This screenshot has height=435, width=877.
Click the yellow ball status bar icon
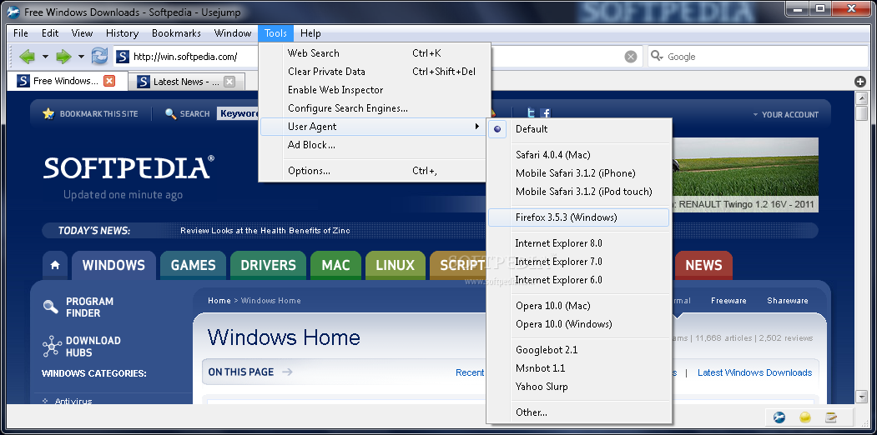(x=805, y=417)
